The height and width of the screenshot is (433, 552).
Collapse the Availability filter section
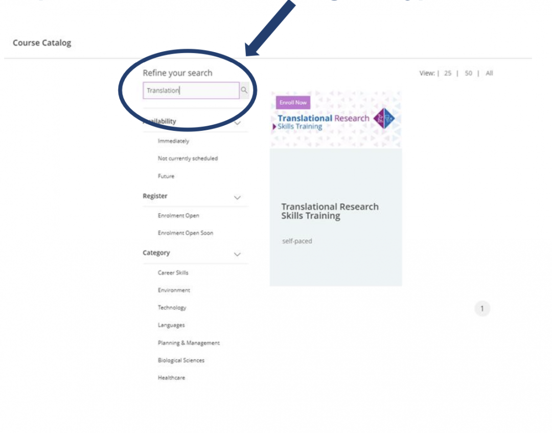click(237, 123)
